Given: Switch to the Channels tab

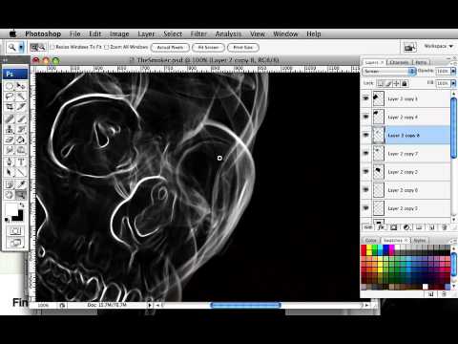Looking at the screenshot, I should [400, 62].
